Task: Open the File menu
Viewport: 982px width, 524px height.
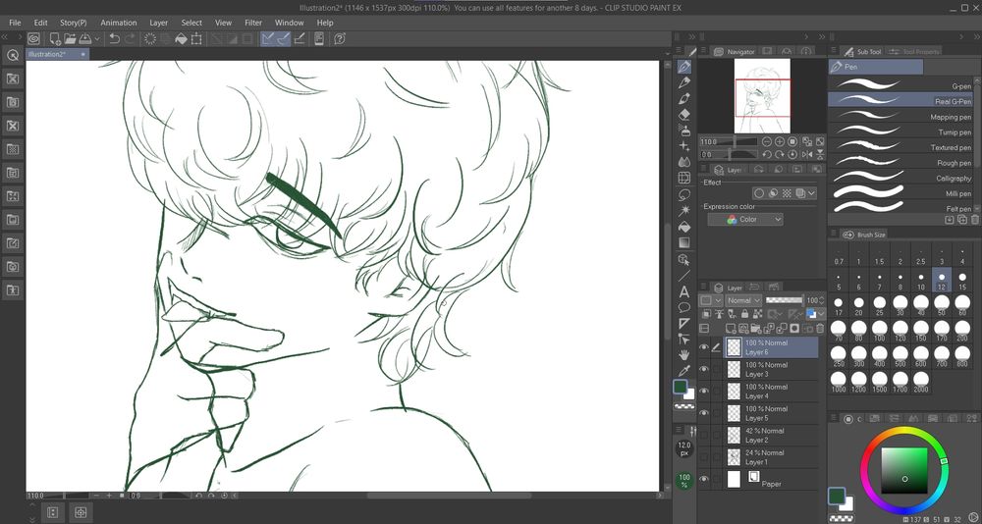Action: click(15, 23)
